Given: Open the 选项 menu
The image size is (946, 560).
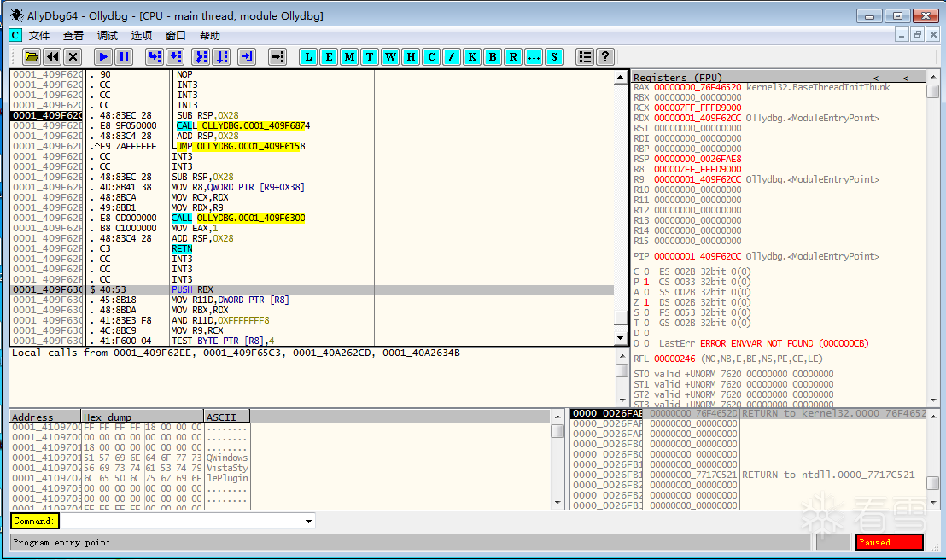Looking at the screenshot, I should 142,35.
